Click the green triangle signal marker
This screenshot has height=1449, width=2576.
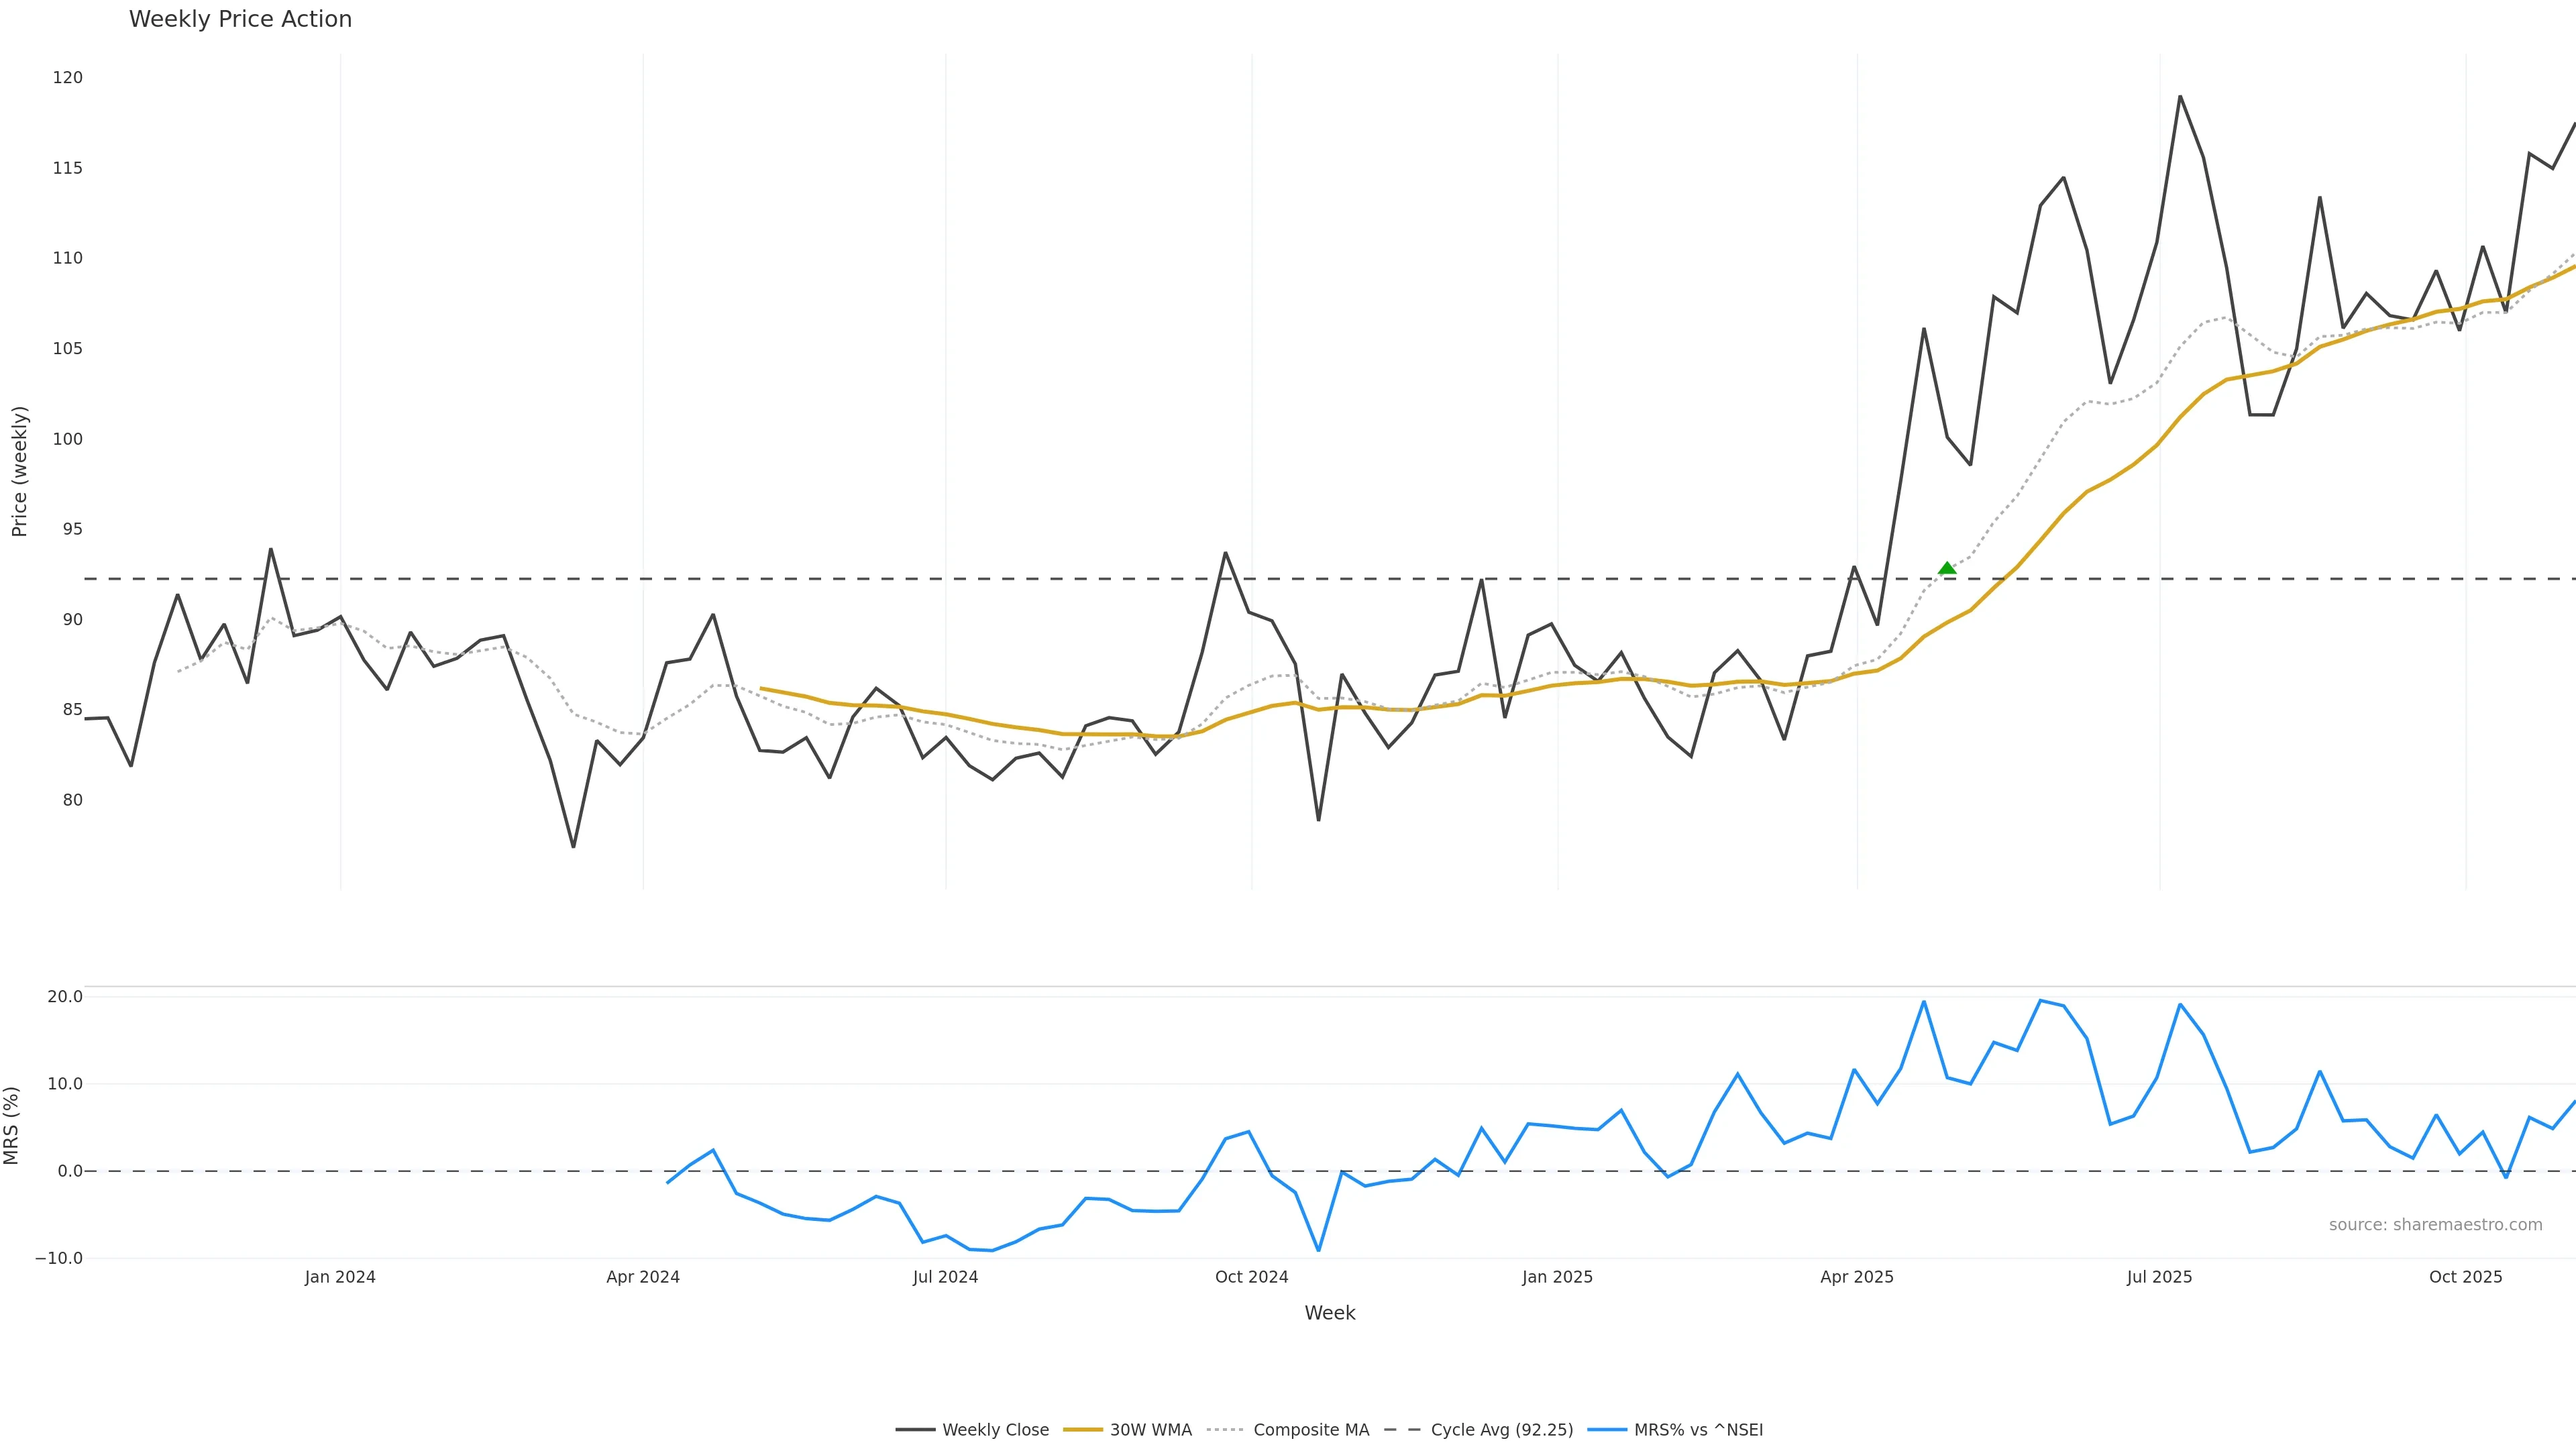click(1946, 568)
